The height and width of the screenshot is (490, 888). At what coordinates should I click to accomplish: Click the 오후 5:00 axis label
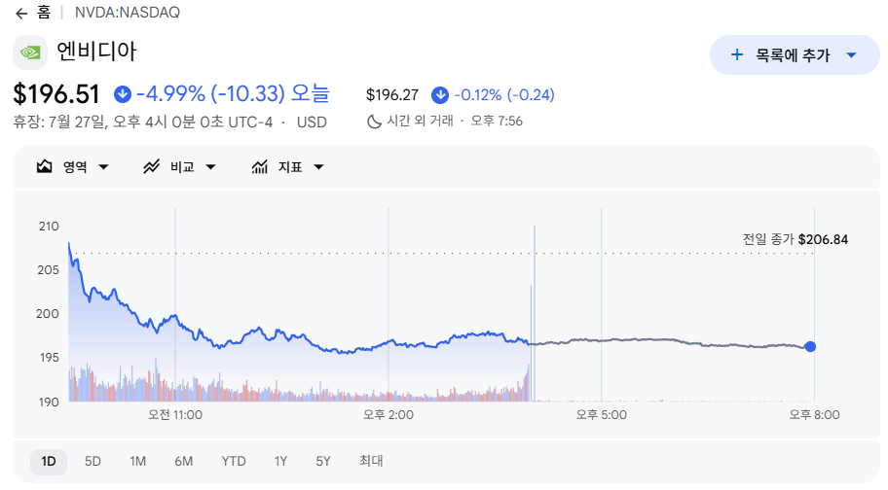[x=602, y=415]
